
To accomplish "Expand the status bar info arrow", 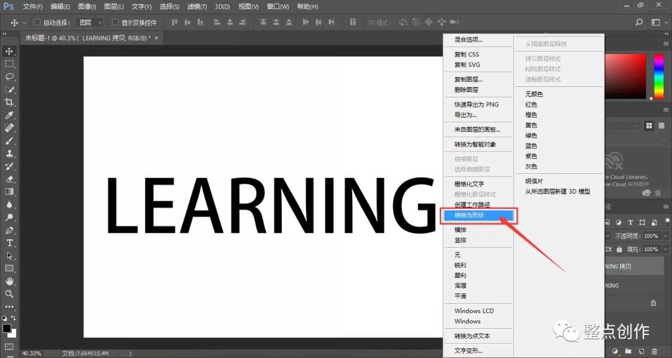I will click(x=130, y=354).
